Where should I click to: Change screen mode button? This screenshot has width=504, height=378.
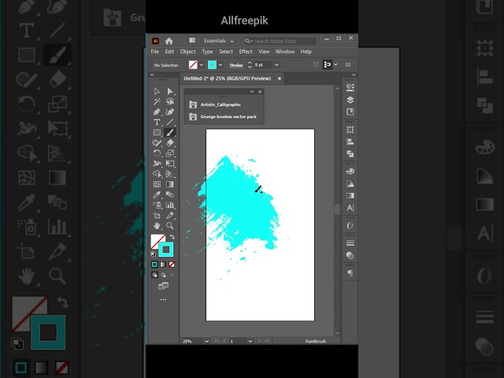tap(163, 286)
